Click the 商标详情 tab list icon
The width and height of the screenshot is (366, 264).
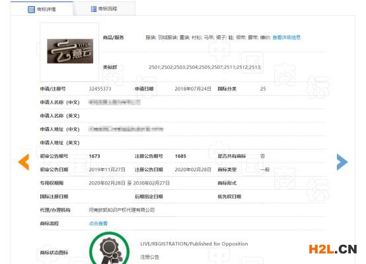click(31, 9)
